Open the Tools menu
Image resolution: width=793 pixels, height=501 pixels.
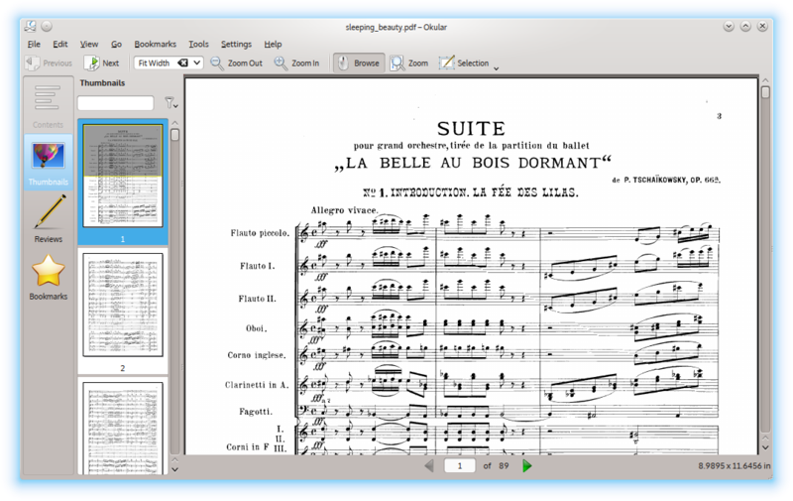198,44
